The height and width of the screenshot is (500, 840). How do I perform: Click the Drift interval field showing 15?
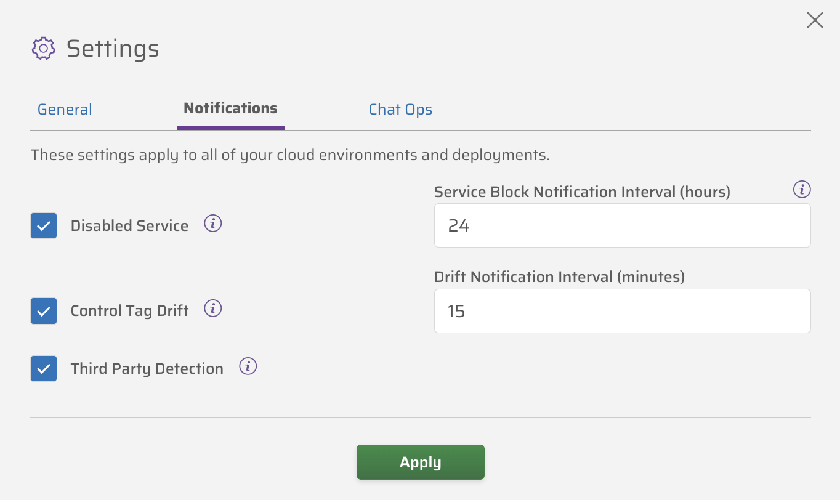622,311
